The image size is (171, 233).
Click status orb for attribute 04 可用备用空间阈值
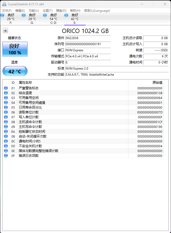coord(6,103)
